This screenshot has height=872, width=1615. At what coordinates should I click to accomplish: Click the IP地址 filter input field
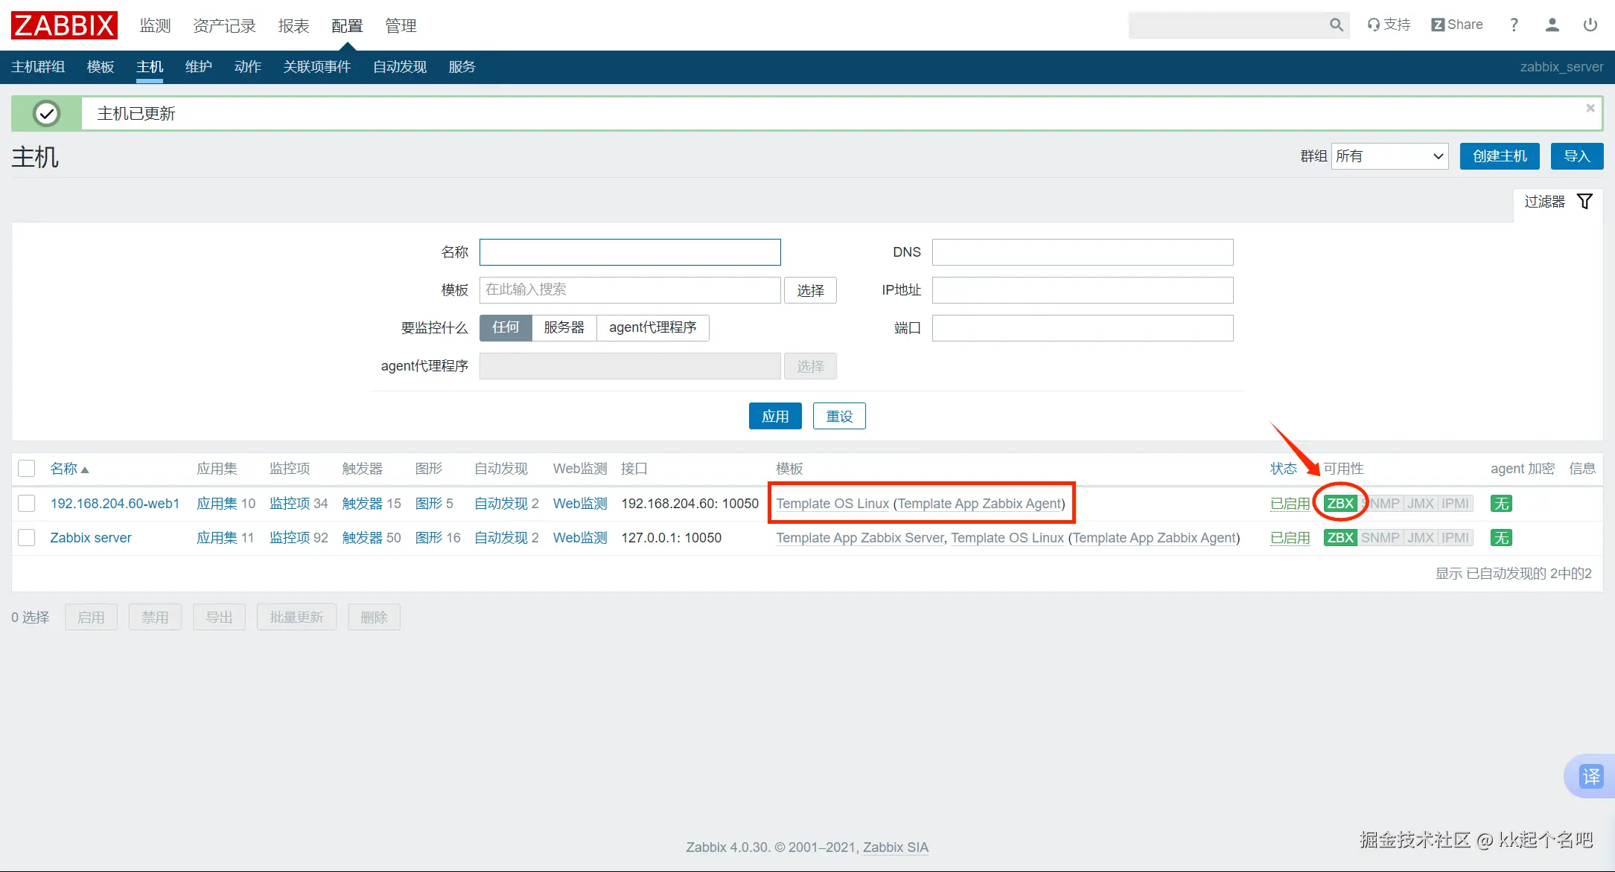tap(1082, 290)
